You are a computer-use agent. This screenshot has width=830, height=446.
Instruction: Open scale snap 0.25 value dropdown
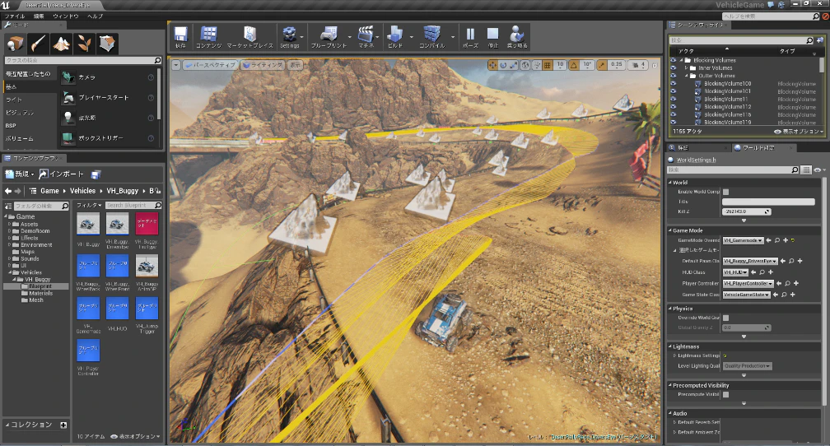[616, 65]
